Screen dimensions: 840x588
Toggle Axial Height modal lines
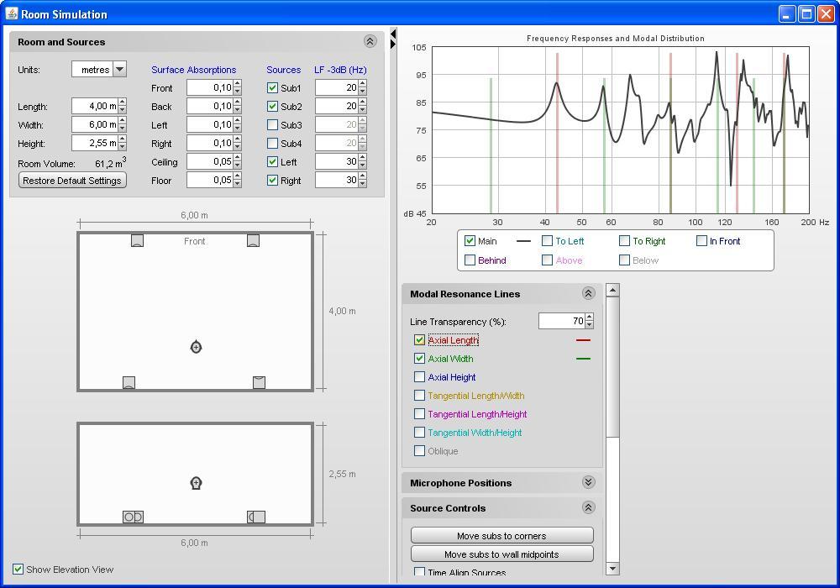click(420, 377)
